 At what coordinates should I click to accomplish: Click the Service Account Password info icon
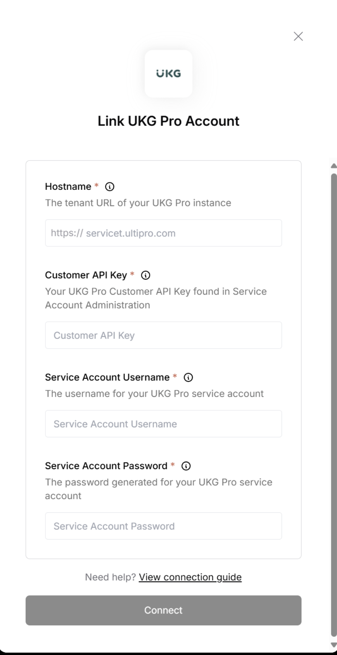click(x=186, y=466)
